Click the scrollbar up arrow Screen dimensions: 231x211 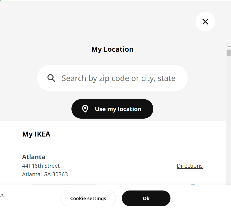point(229,46)
